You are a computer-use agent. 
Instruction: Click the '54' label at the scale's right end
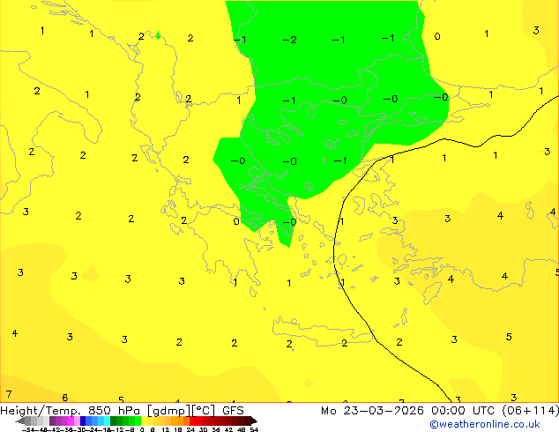[254, 429]
